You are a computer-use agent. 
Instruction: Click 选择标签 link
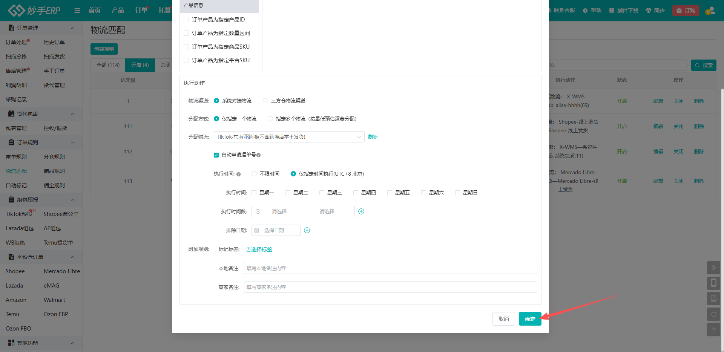pyautogui.click(x=259, y=249)
